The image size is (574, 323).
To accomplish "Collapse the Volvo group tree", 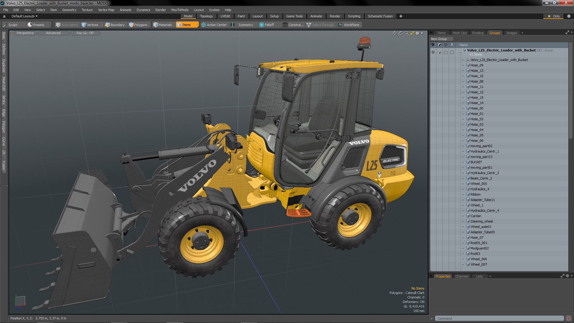I will 460,52.
